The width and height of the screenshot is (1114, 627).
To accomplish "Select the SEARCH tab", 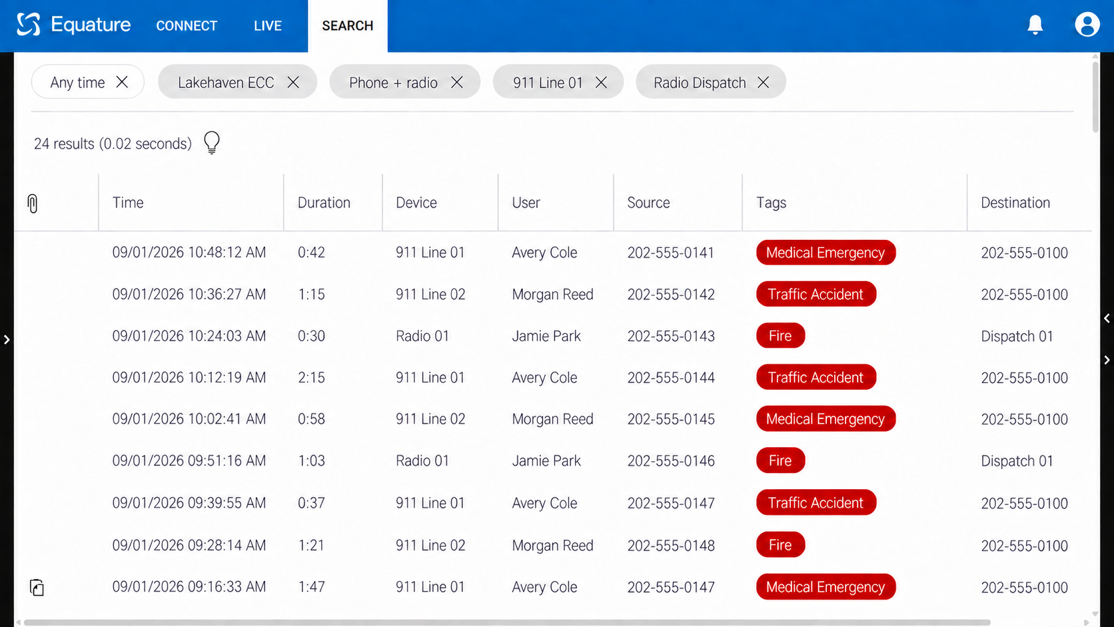I will 348,26.
